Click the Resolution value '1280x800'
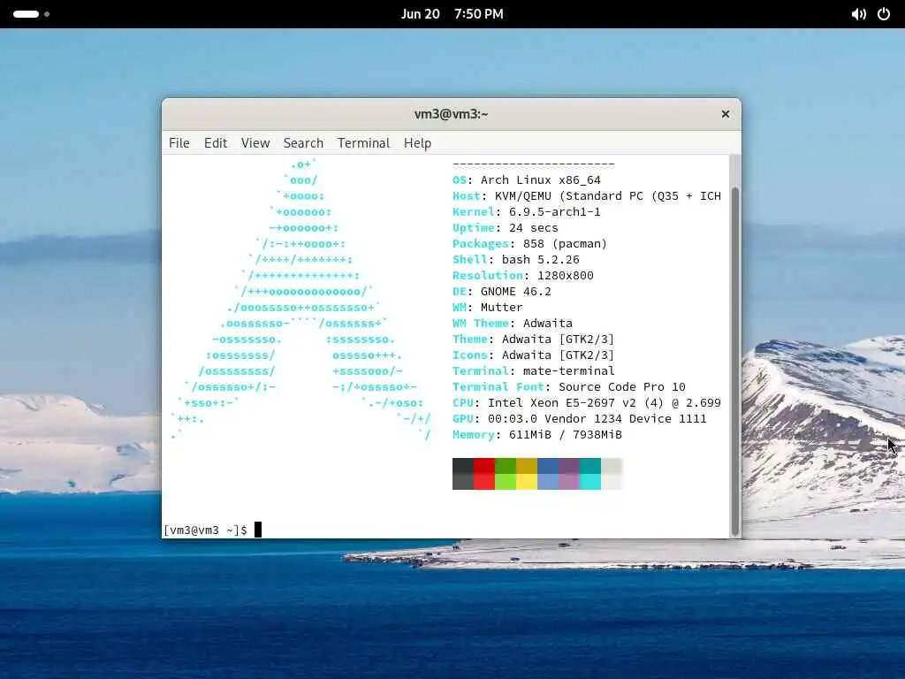The height and width of the screenshot is (679, 905). [565, 276]
